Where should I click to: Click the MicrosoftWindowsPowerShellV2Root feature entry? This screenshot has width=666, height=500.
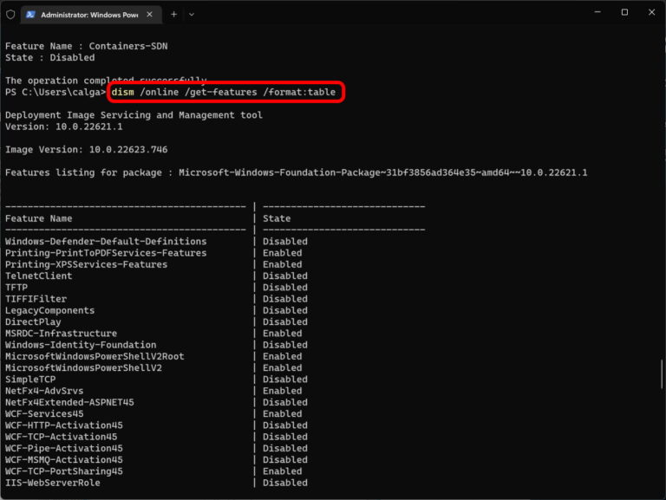pos(95,356)
